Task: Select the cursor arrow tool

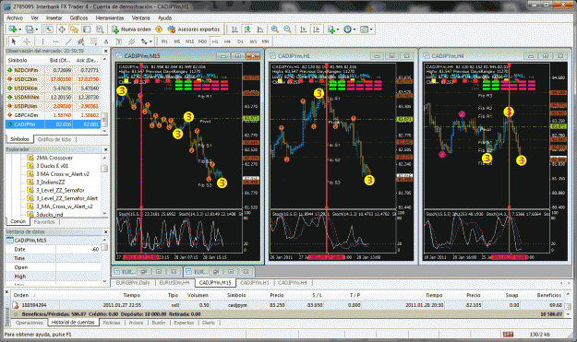Action: (x=14, y=41)
